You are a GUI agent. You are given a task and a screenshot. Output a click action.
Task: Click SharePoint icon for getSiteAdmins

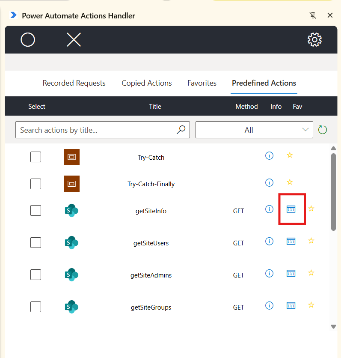tap(71, 274)
